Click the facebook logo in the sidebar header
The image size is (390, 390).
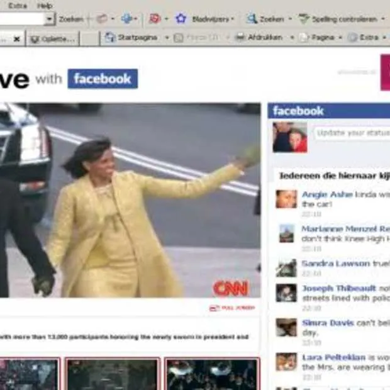pyautogui.click(x=298, y=111)
